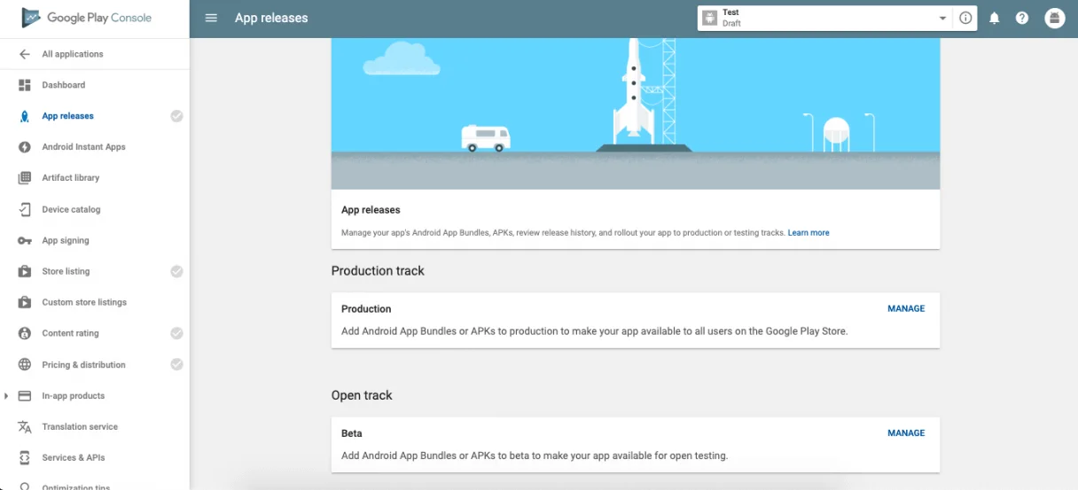Click the back arrow beside All applications
This screenshot has height=490, width=1078.
tap(25, 54)
